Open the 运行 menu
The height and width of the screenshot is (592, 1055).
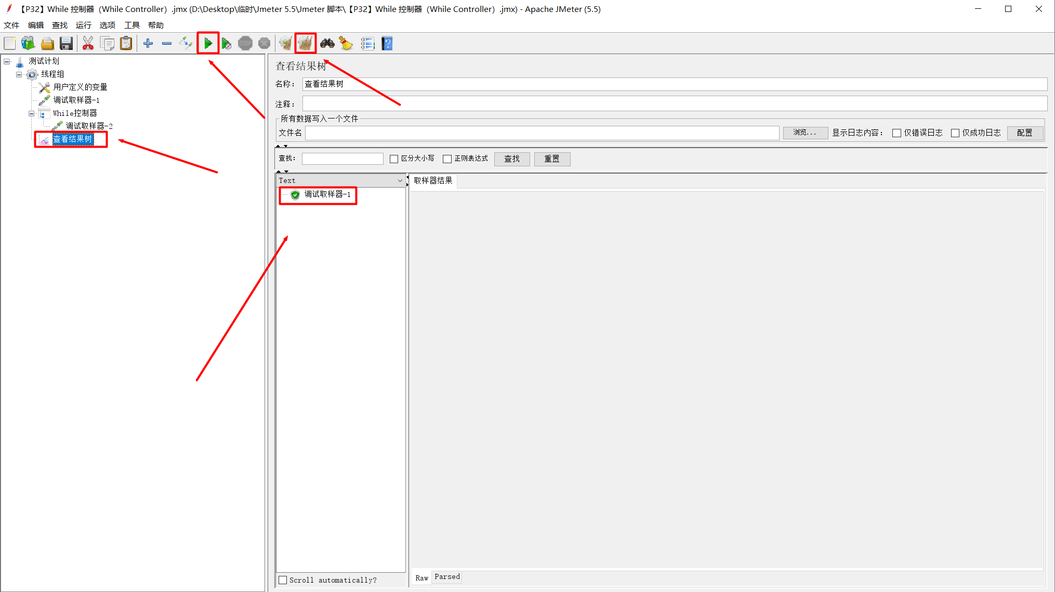[x=84, y=25]
